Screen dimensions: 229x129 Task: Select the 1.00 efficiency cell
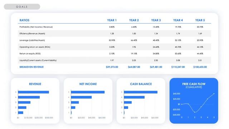(134, 33)
